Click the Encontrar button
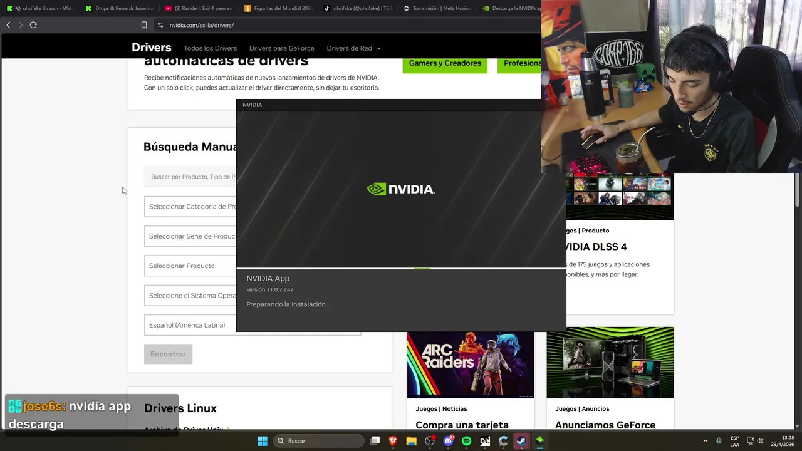 (x=168, y=354)
